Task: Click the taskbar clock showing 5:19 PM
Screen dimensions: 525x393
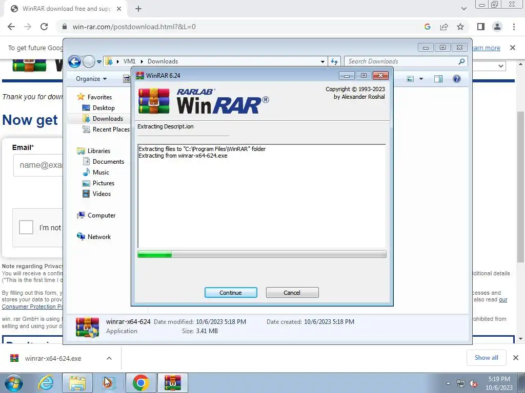Action: 499,383
